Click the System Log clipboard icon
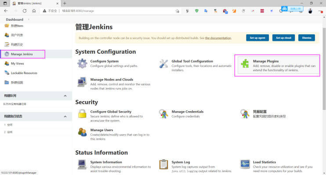 pos(163,164)
